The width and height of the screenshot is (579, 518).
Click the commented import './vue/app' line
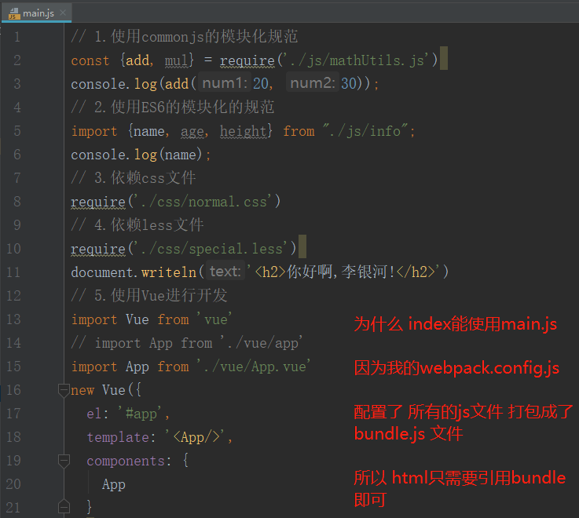[x=187, y=343]
